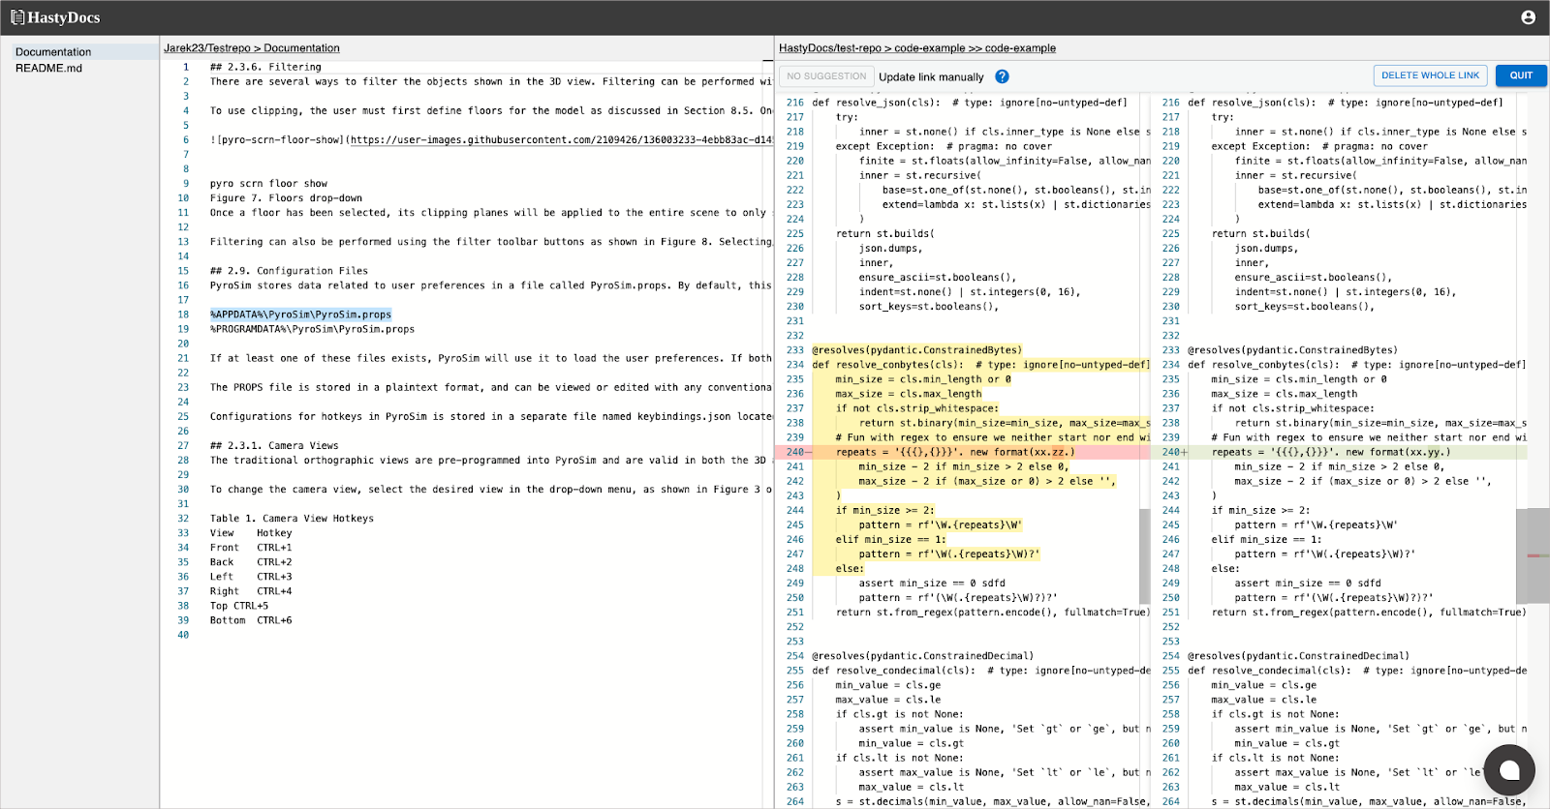Click the '## 2.3.1. Camera Views' heading
This screenshot has height=809, width=1550.
(274, 446)
